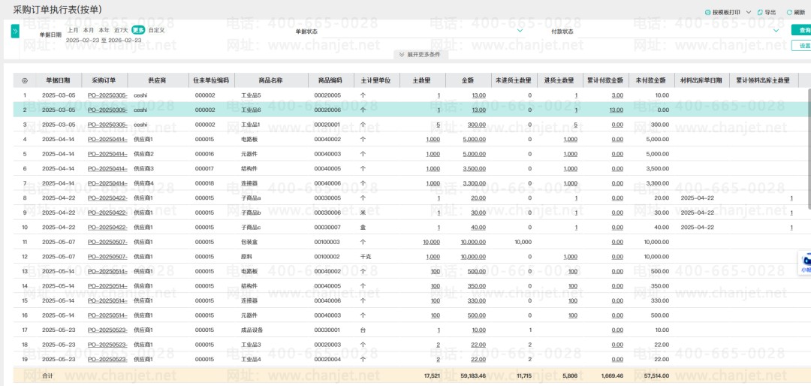The image size is (811, 386).
Task: Open the purchase order link in row 4
Action: click(107, 139)
